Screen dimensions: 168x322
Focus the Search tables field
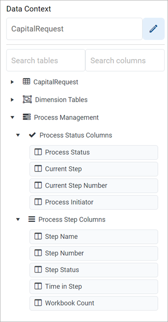tap(46, 61)
